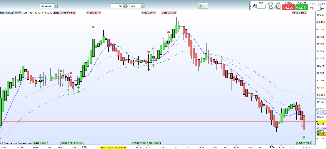The height and width of the screenshot is (149, 326).
Task: Click the Acheter buy price button
Action: tap(302, 7)
